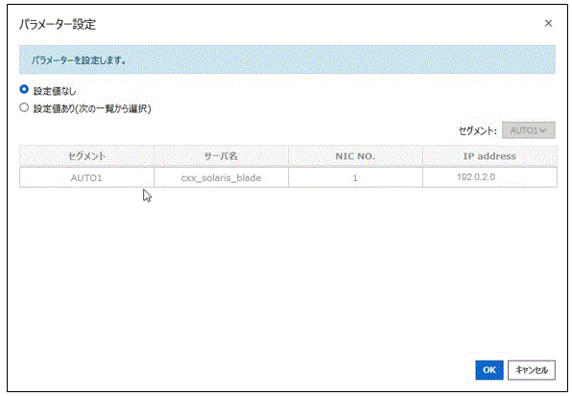Click the セグメント column header
The height and width of the screenshot is (396, 572).
86,156
